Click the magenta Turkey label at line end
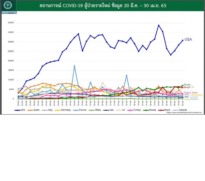Screen dimensions: 205x181 187,93
